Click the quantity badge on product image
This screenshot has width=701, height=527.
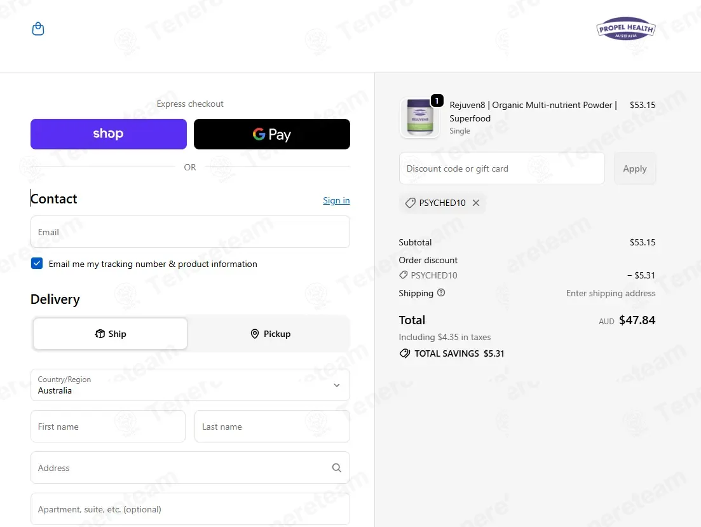437,101
